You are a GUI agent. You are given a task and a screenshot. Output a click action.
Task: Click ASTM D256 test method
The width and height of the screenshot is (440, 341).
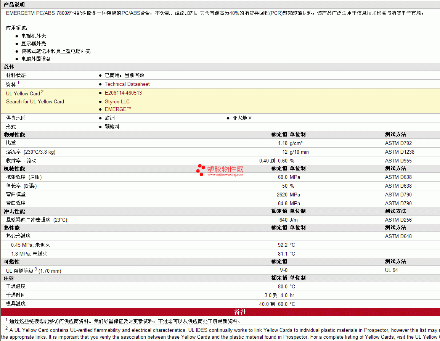tap(398, 220)
